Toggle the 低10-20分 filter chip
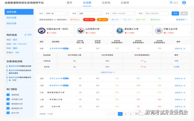 click(x=141, y=20)
